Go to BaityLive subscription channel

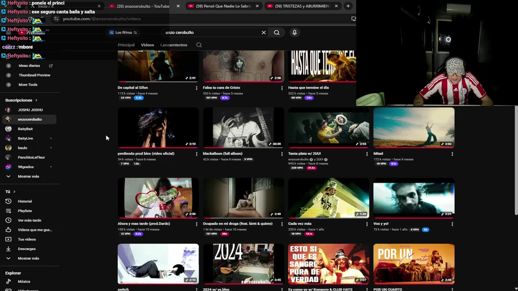25,138
